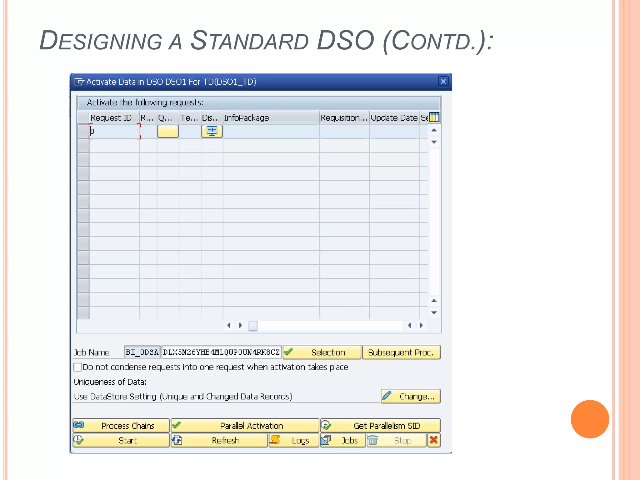Click the display monitor icon in Dis... column
Screen dimensions: 640x480
coord(212,131)
